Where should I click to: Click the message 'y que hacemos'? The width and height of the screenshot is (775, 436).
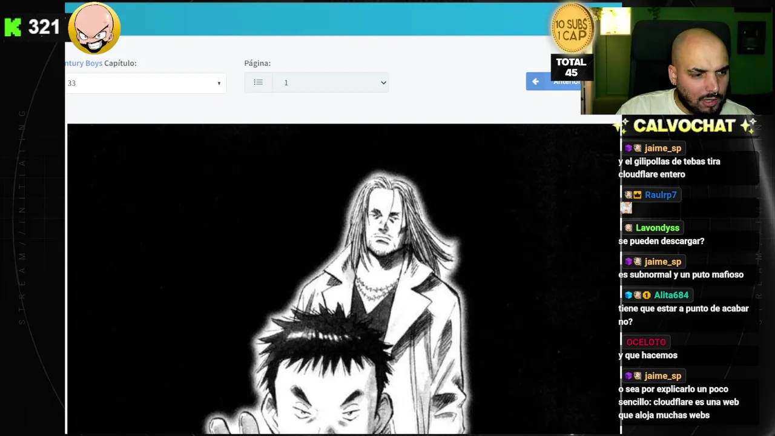point(648,355)
